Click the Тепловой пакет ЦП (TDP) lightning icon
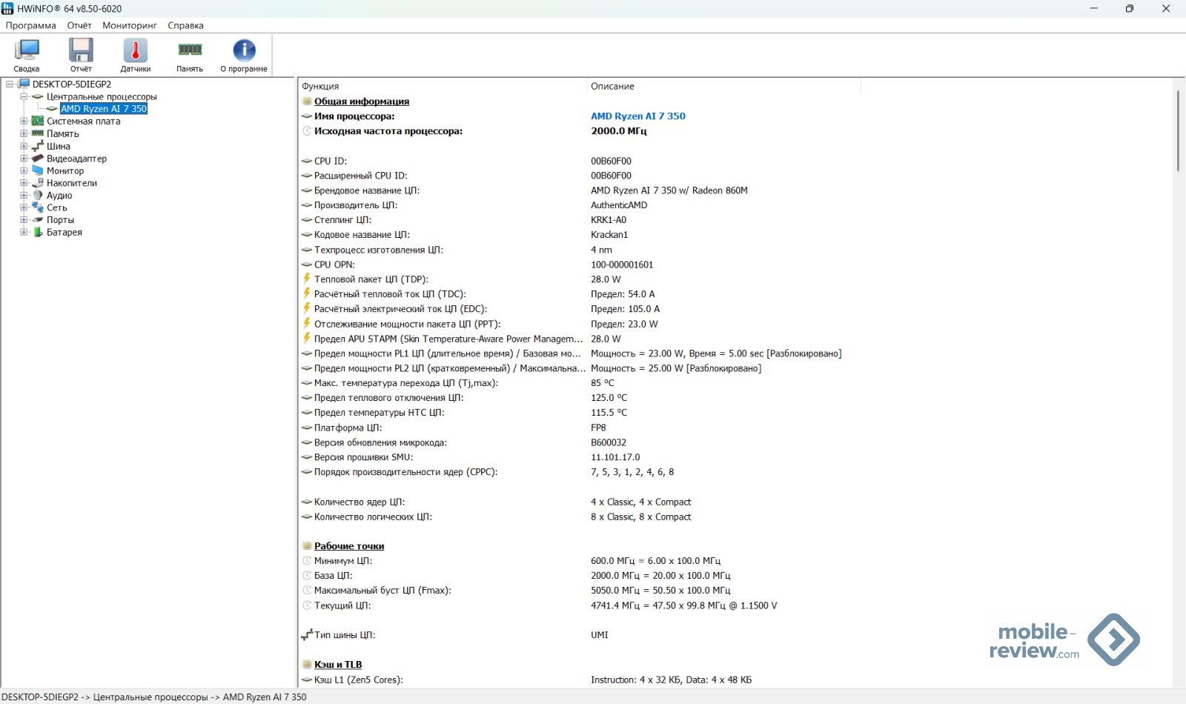The width and height of the screenshot is (1186, 704). point(307,279)
